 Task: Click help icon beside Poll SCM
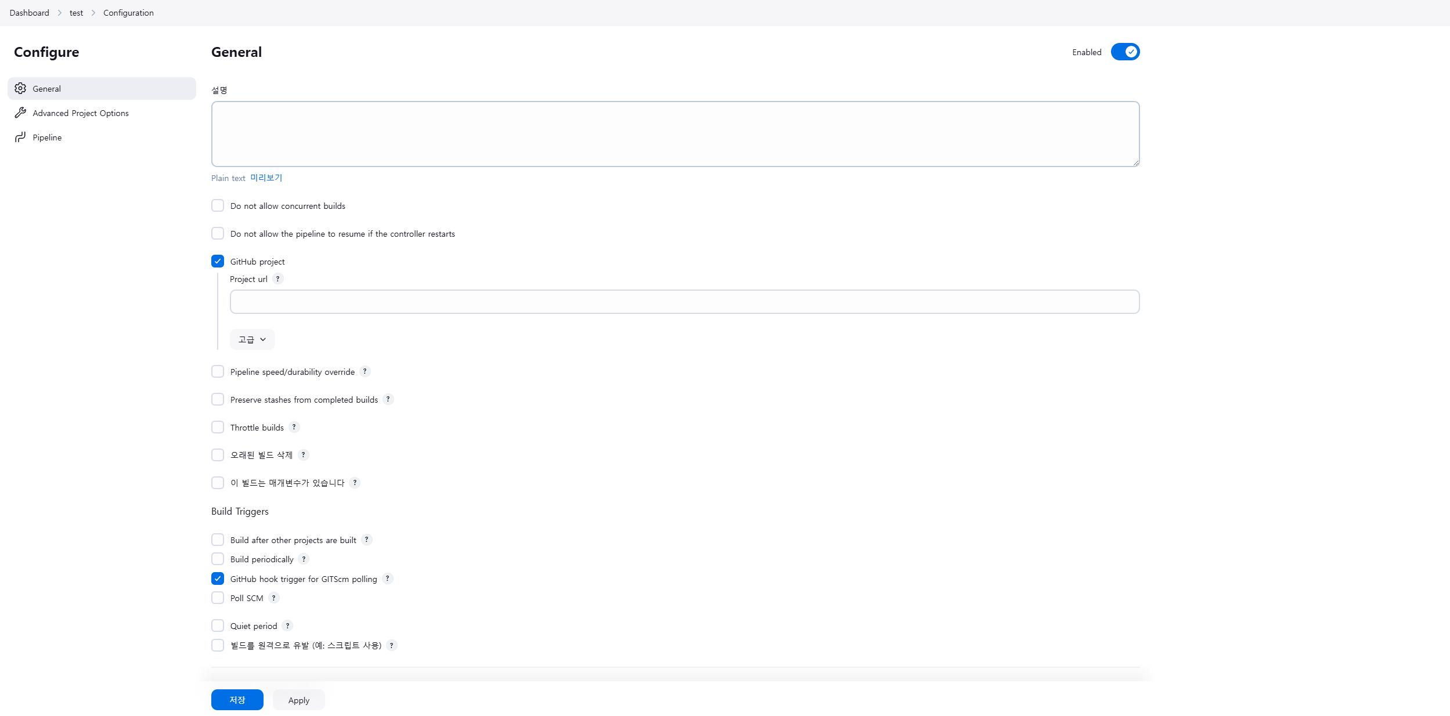(x=274, y=598)
